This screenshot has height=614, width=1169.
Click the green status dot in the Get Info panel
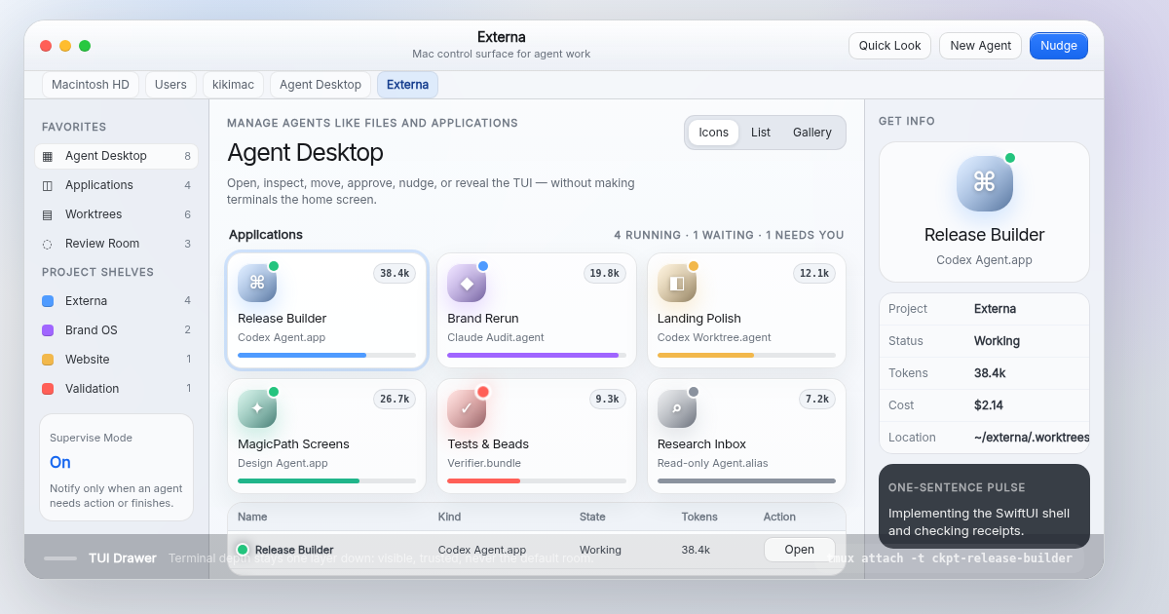pyautogui.click(x=1010, y=158)
